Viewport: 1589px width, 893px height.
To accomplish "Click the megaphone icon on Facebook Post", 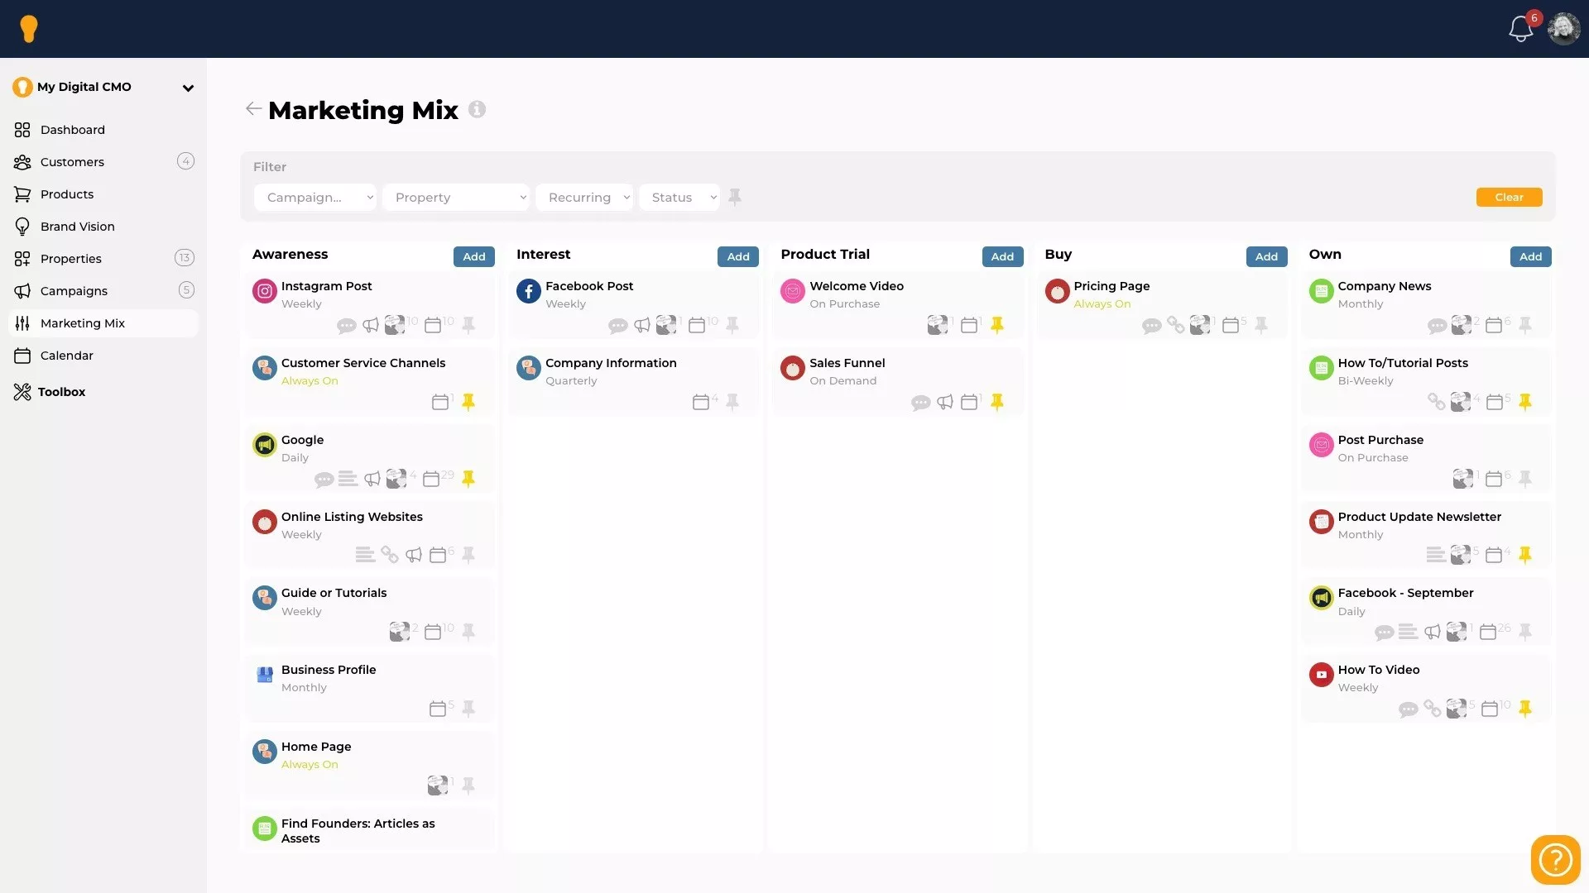I will (642, 326).
